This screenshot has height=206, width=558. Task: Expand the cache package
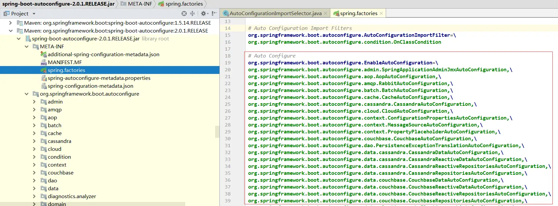[x=34, y=133]
